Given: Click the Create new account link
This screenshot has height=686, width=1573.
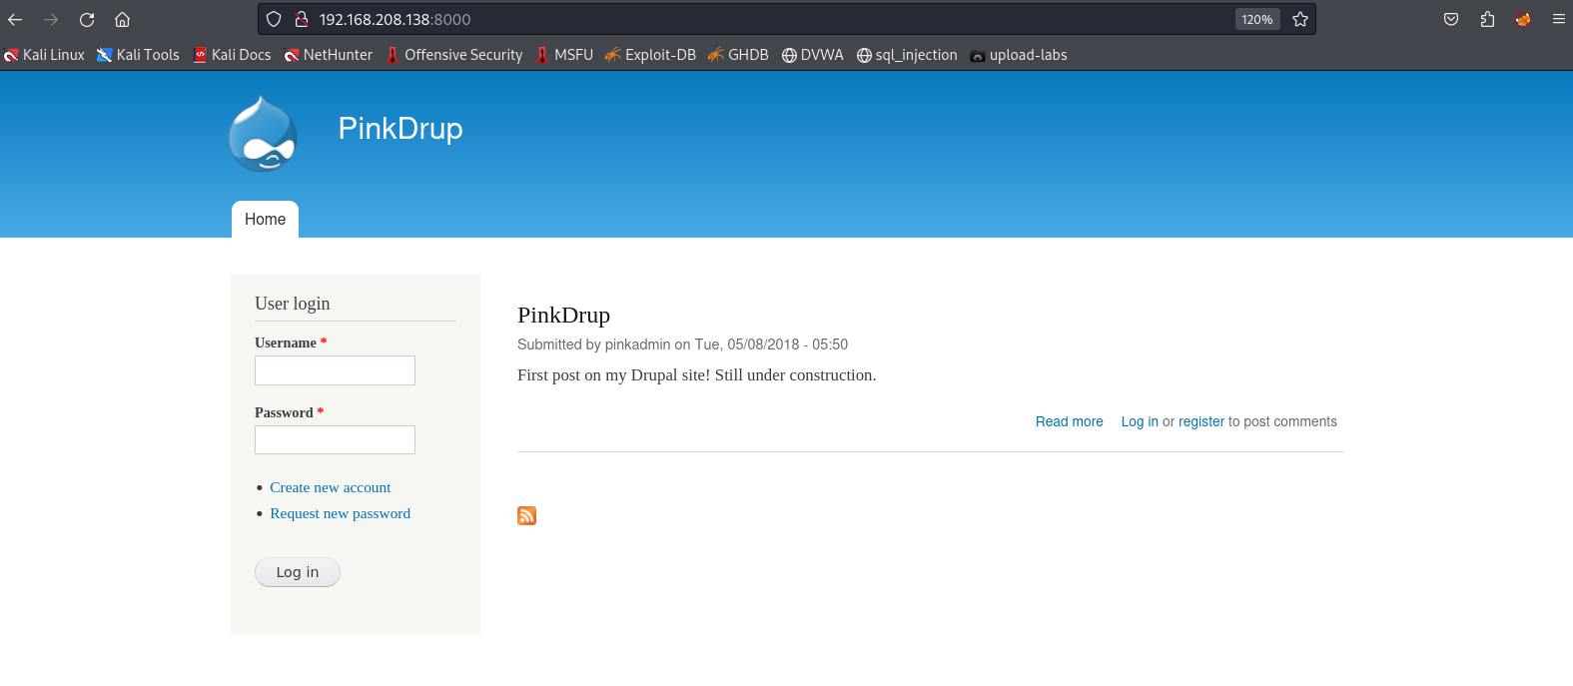Looking at the screenshot, I should 330,487.
